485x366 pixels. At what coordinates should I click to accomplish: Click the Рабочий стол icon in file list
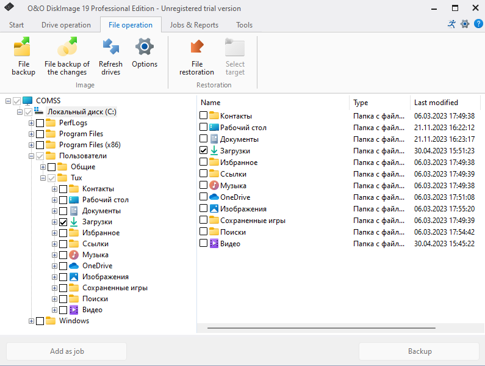[214, 127]
